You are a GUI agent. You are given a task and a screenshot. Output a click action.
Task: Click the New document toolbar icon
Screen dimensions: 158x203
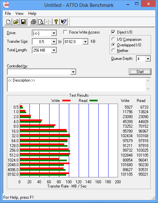pos(9,22)
